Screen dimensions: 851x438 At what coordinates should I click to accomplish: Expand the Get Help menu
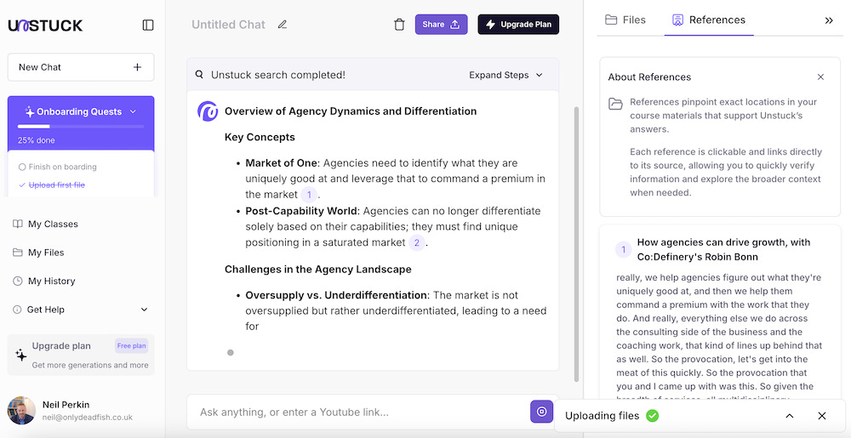(x=81, y=310)
